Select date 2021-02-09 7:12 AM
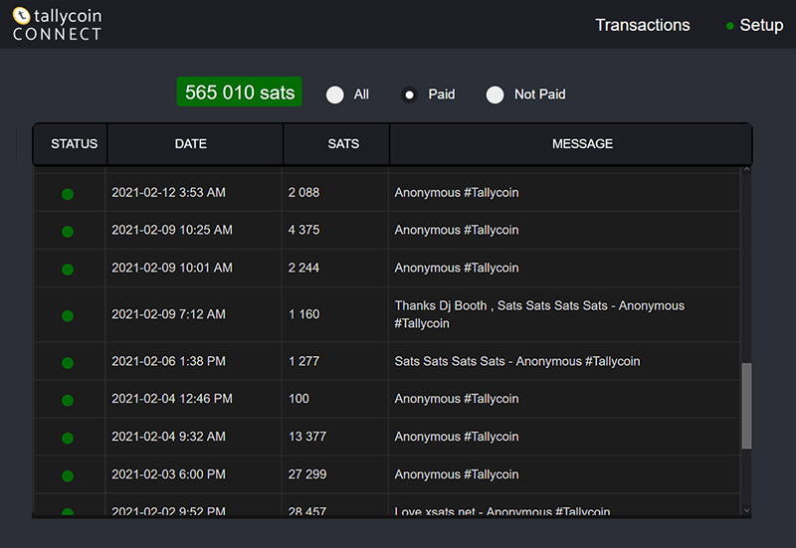Viewport: 796px width, 548px height. [168, 314]
